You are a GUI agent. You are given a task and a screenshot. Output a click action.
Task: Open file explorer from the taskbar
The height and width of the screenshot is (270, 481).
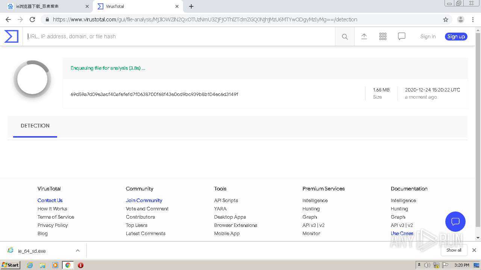[42, 265]
